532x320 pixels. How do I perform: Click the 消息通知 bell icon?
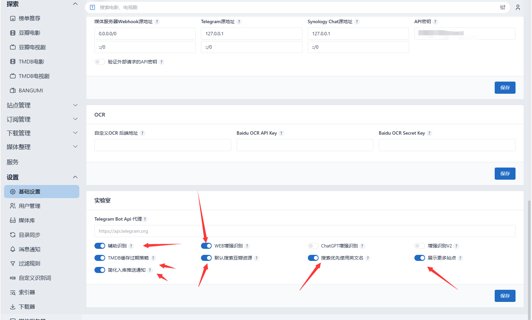coord(13,249)
